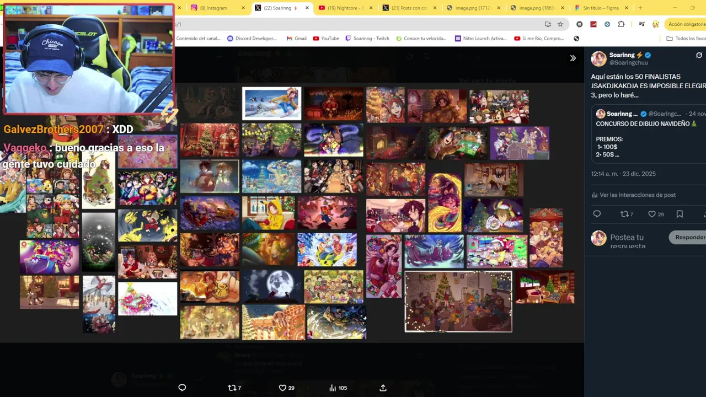
Task: Open 'Ver las interacciones de post'
Action: (x=633, y=195)
